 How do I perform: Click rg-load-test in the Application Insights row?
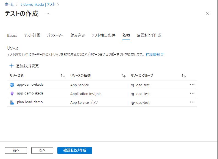click(140, 94)
